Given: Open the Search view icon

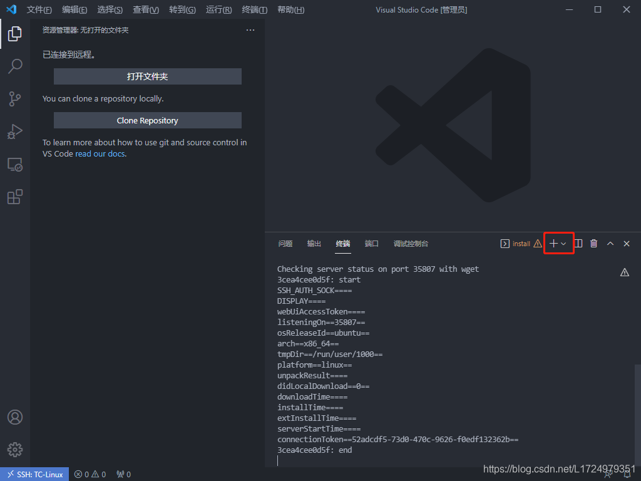Looking at the screenshot, I should tap(15, 66).
